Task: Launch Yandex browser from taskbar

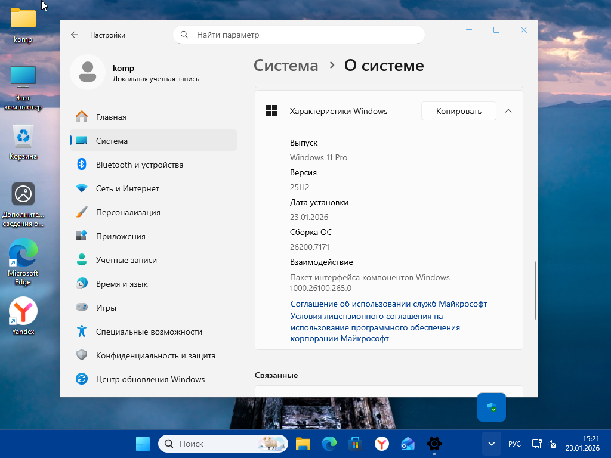Action: click(x=382, y=444)
